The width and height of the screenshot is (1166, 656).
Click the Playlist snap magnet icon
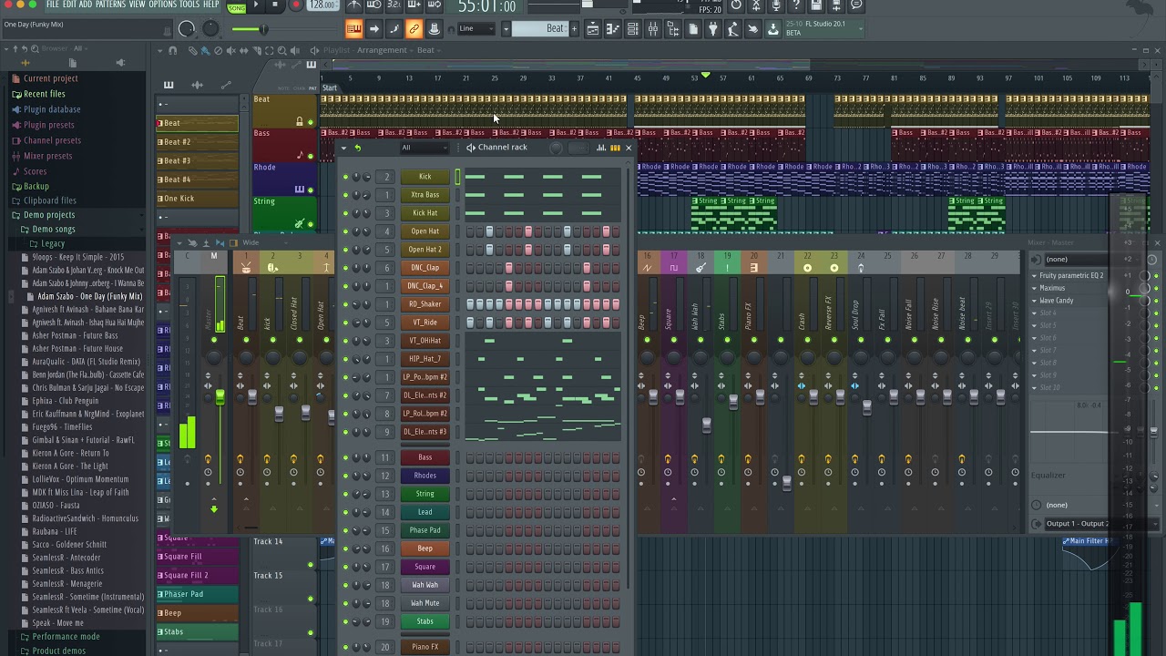(x=172, y=50)
